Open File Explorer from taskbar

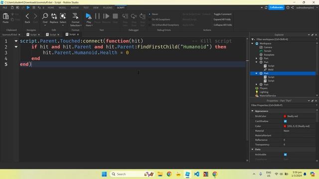[x=160, y=174]
